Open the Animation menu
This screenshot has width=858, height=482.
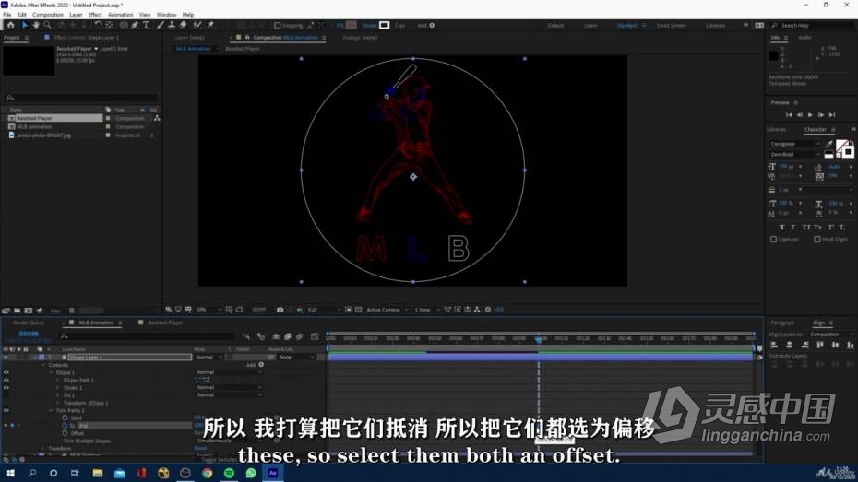pos(120,15)
